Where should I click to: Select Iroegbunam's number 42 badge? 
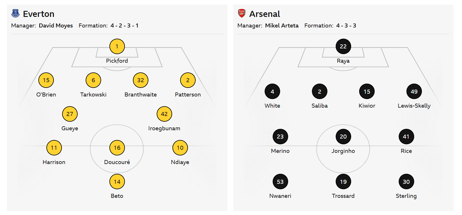[x=164, y=114]
